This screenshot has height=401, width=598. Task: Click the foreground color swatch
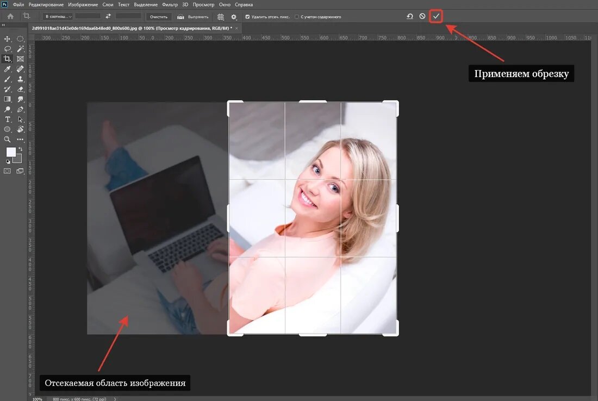10,152
